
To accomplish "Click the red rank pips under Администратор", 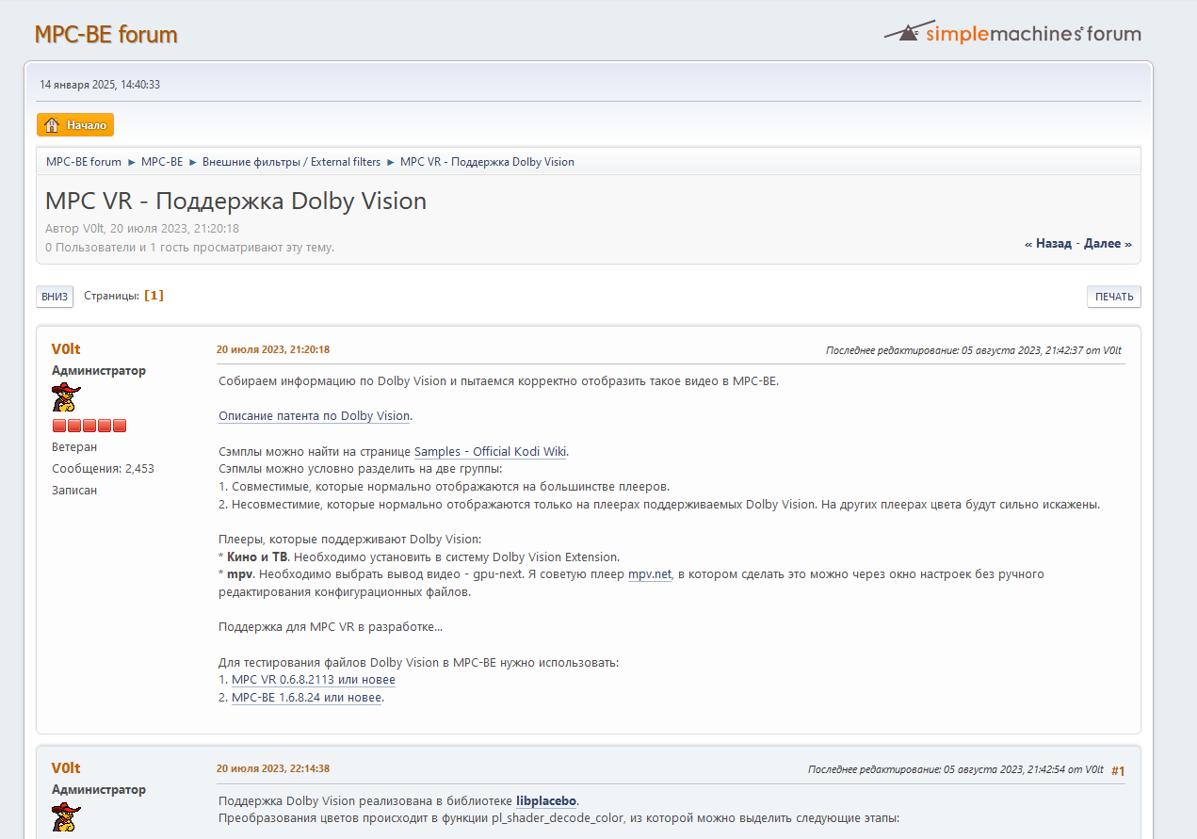I will 89,426.
